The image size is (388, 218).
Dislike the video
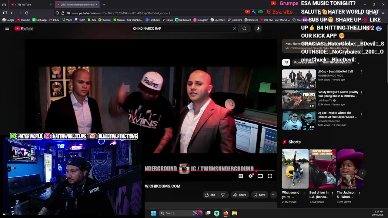pyautogui.click(x=223, y=195)
